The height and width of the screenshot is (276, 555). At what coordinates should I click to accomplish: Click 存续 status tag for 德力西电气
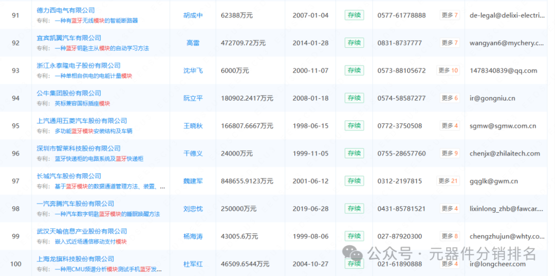click(x=354, y=15)
